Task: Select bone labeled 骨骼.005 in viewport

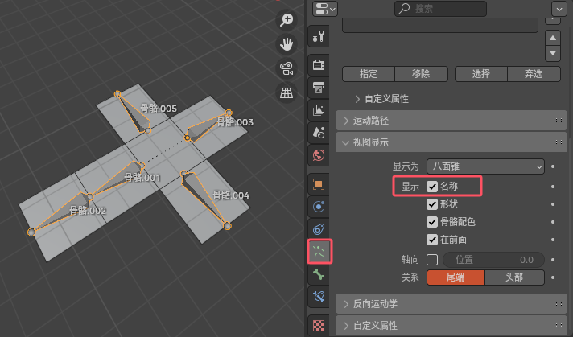Action: [135, 114]
